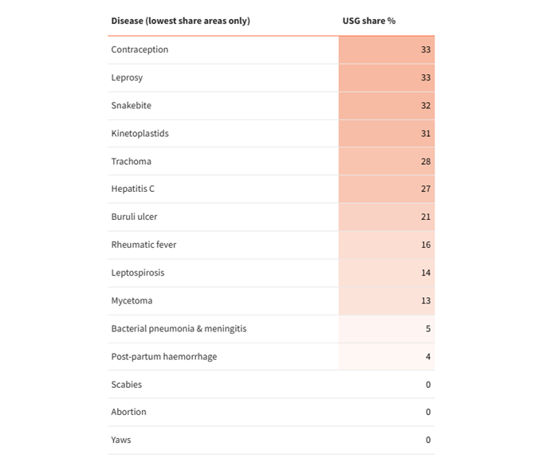542x462 pixels.
Task: Select the Buruli ulcer row label
Action: coord(134,217)
